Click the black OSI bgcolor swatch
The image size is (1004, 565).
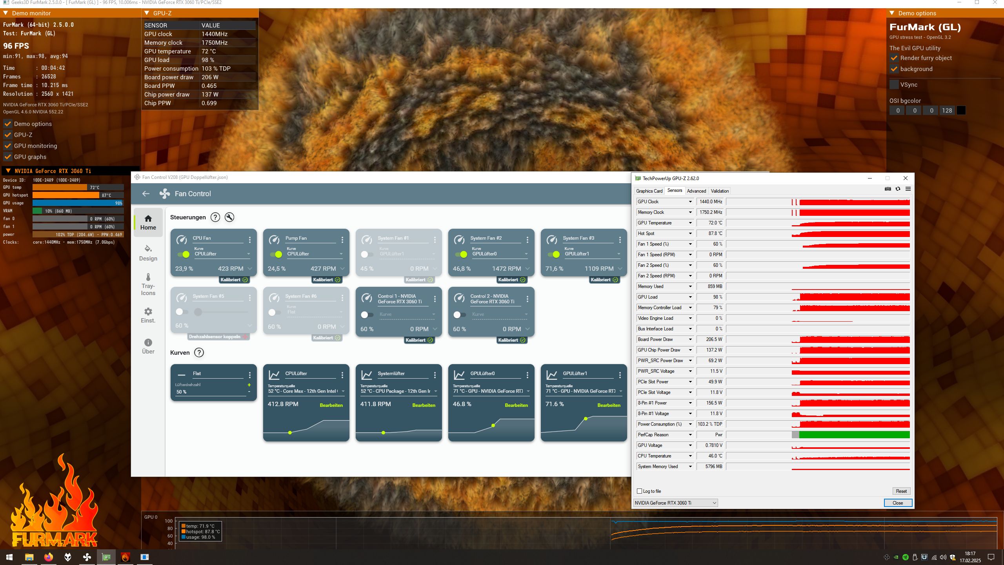tap(961, 110)
